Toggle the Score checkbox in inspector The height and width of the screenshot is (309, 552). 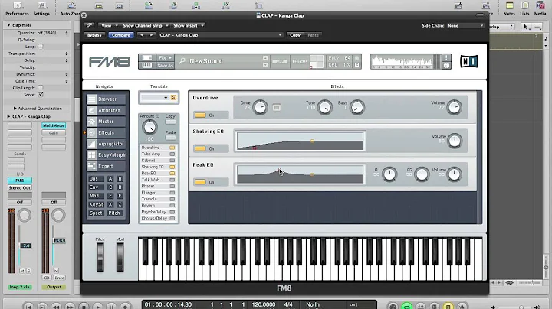pyautogui.click(x=41, y=94)
